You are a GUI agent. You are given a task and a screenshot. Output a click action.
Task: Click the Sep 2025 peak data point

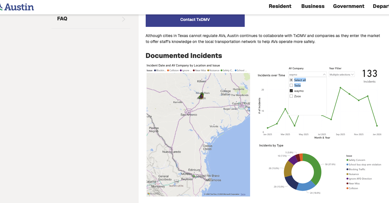340,88
